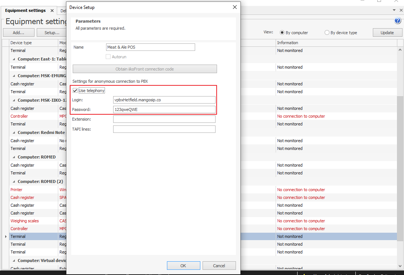Screen dimensions: 404x275
Task: Open help via the blue question mark icon
Action: pyautogui.click(x=398, y=21)
